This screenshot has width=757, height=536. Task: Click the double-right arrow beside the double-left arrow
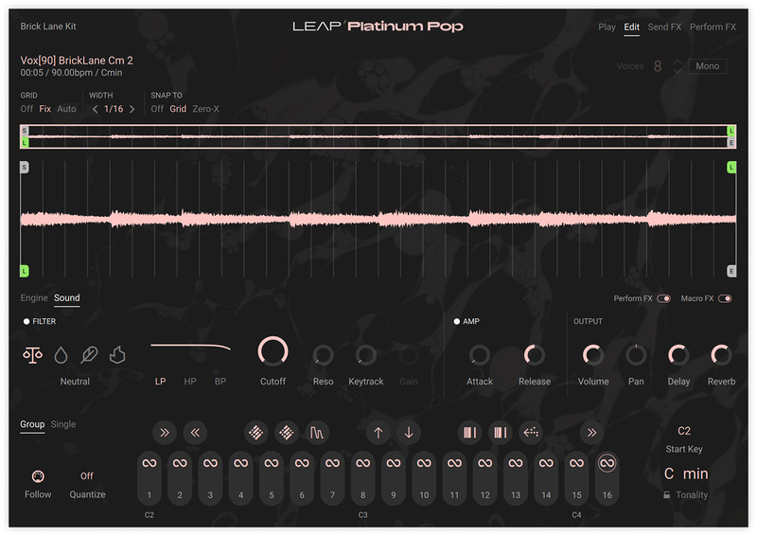click(165, 433)
